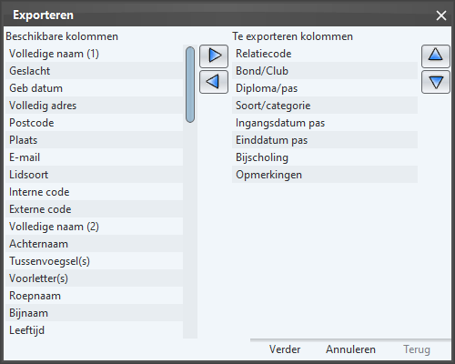Select Volledige naam (2) entry

coord(94,227)
